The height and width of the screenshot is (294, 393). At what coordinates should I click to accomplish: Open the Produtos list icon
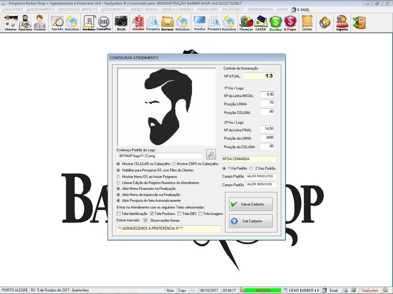[89, 23]
